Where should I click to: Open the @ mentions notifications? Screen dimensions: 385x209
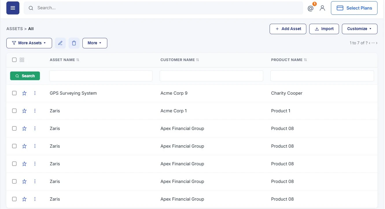[310, 8]
